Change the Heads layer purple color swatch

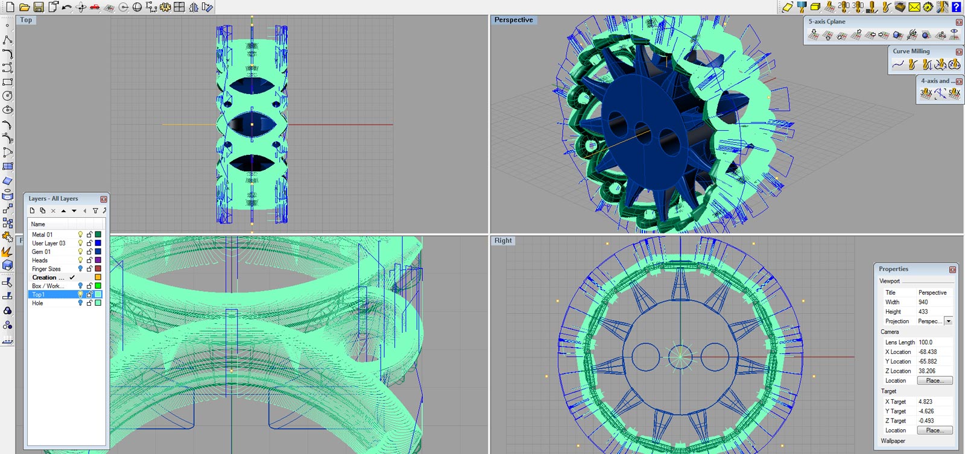click(98, 260)
